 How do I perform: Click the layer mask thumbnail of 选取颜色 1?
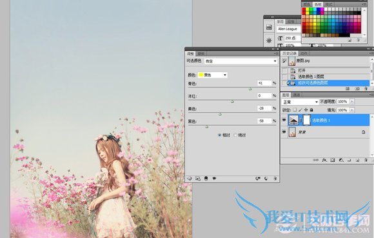307,120
